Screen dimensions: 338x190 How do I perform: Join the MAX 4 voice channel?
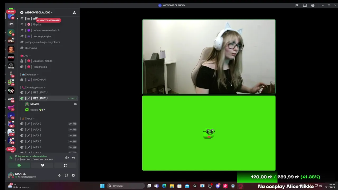click(x=49, y=147)
